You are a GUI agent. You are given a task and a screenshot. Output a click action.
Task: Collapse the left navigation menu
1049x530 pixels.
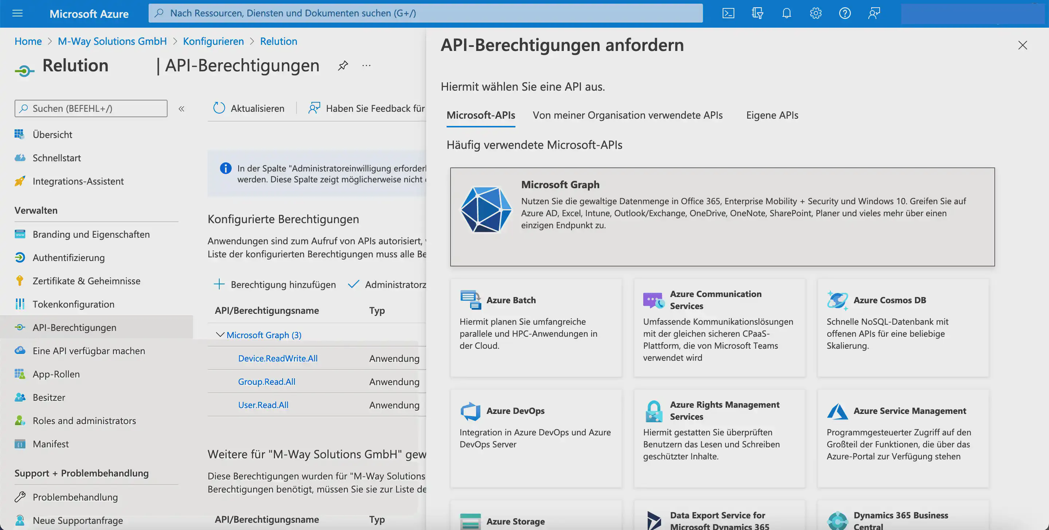click(x=182, y=109)
